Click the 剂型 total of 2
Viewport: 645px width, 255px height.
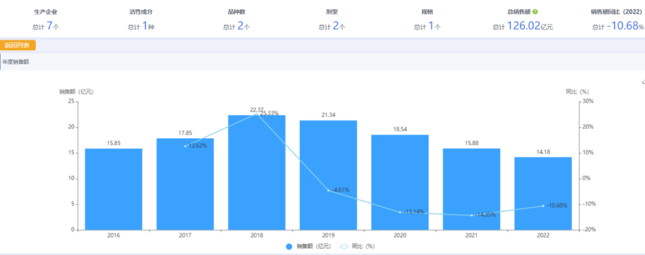[x=336, y=26]
